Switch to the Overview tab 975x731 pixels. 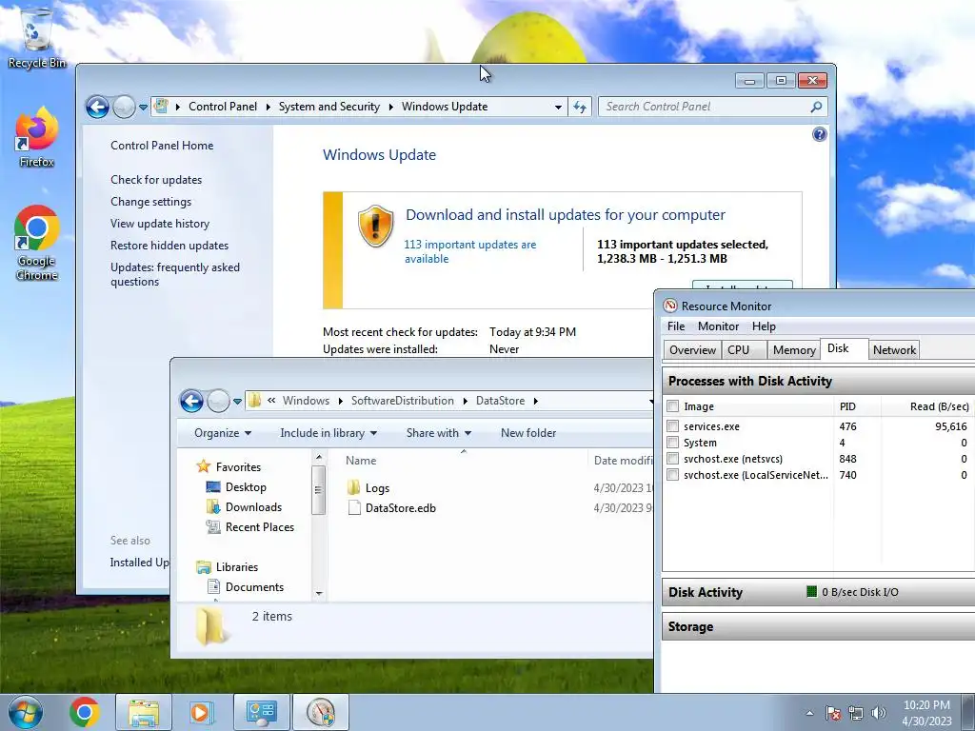coord(692,350)
